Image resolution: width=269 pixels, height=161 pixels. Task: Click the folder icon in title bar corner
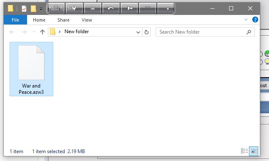tap(10, 8)
